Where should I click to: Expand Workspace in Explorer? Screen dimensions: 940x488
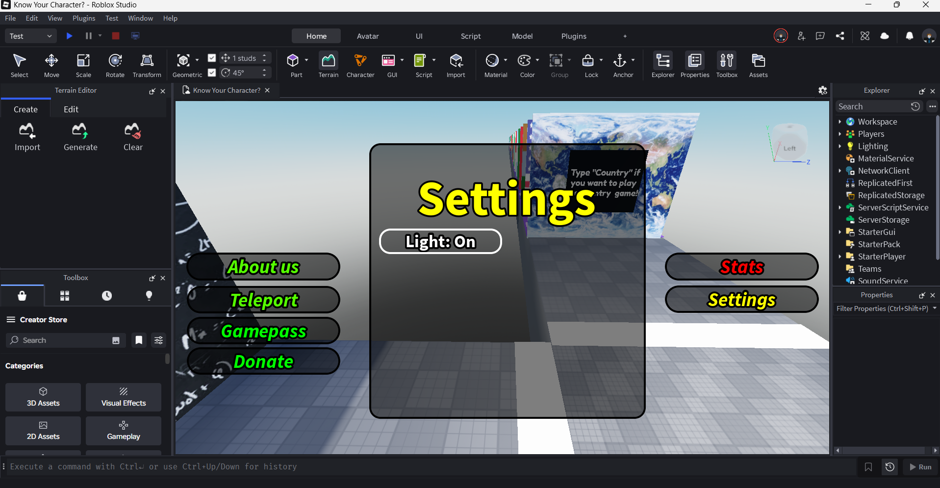tap(840, 122)
